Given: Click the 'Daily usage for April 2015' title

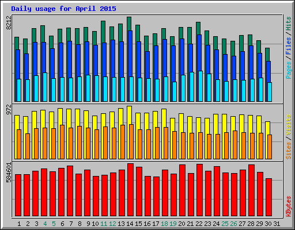Looking at the screenshot, I should pyautogui.click(x=63, y=9).
